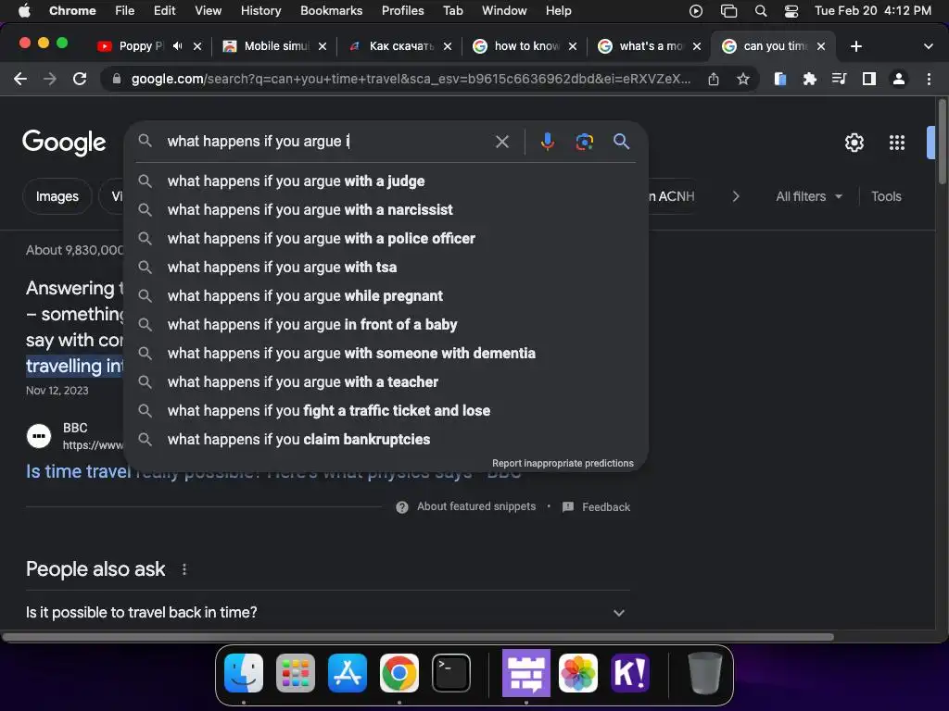Image resolution: width=949 pixels, height=711 pixels.
Task: Open the Tools button
Action: click(x=886, y=196)
